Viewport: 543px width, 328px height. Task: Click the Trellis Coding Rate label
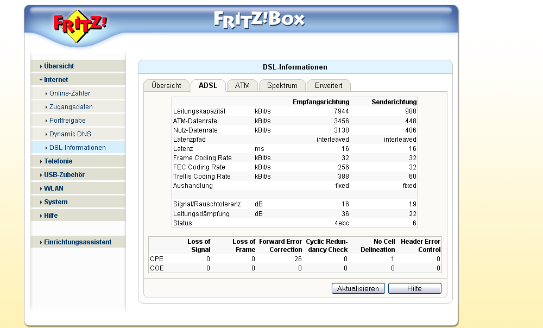coord(202,176)
